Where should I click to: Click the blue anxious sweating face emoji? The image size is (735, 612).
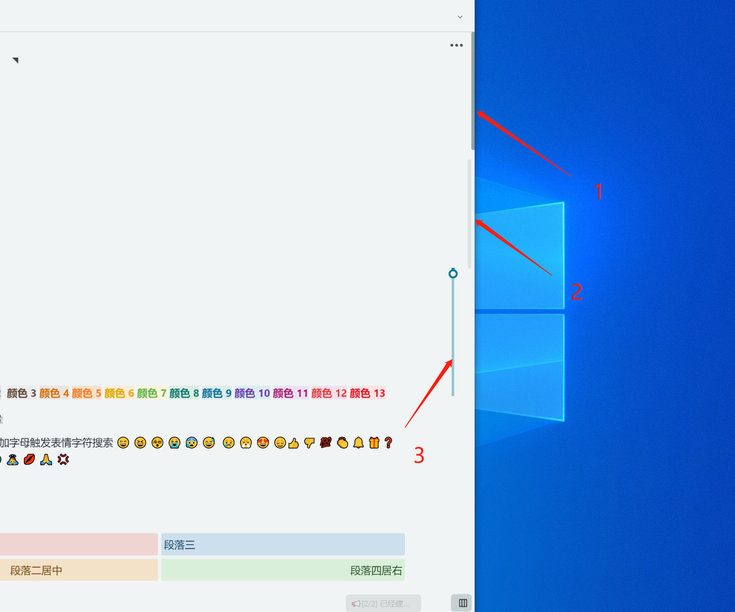click(x=191, y=443)
